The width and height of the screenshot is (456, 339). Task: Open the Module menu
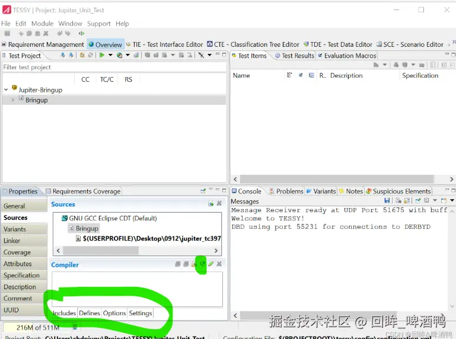click(x=43, y=24)
